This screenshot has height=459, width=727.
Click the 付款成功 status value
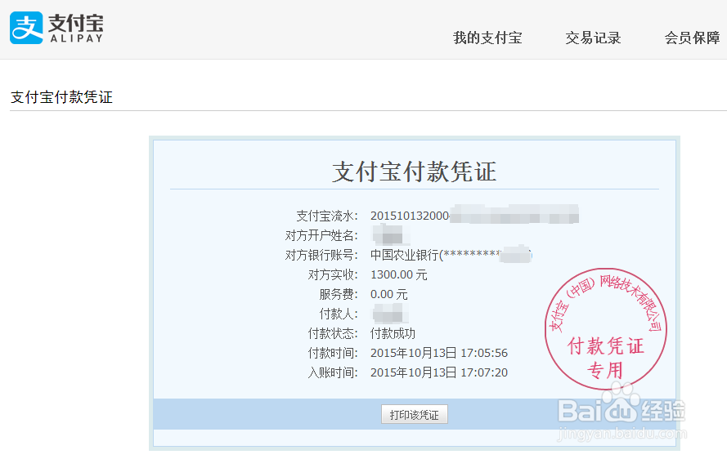point(393,333)
